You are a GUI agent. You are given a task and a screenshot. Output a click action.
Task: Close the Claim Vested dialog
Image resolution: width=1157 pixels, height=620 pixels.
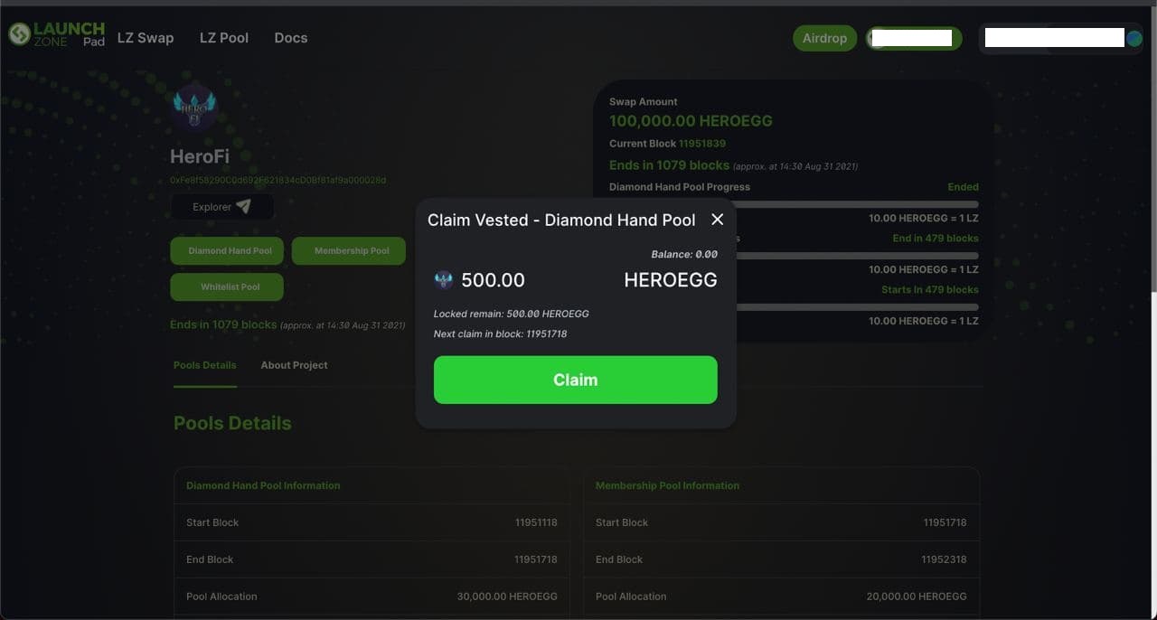click(x=717, y=220)
